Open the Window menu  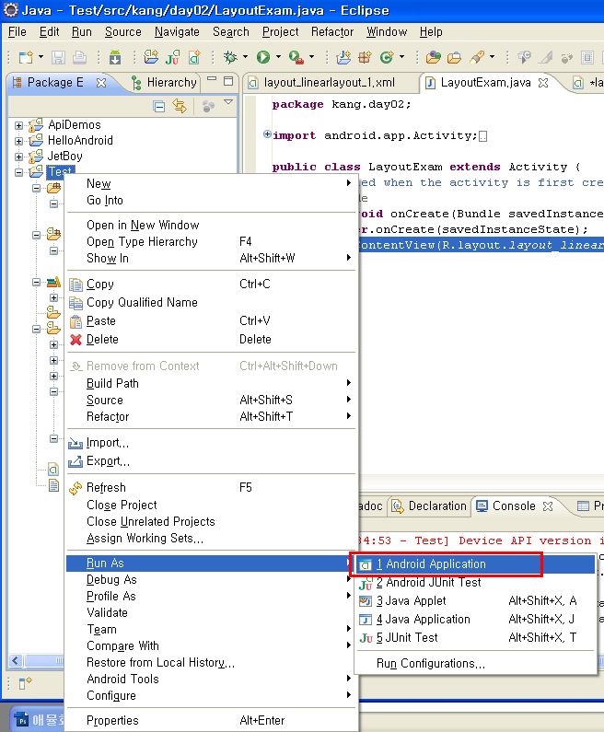coord(387,31)
